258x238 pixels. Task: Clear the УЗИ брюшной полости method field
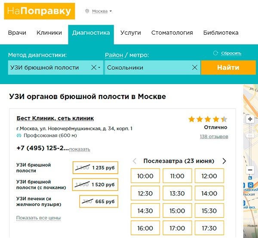[94, 68]
